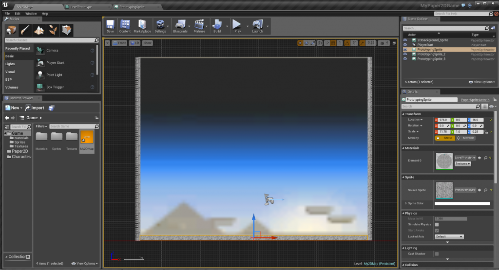The height and width of the screenshot is (270, 499).
Task: Toggle visibility of PrototypingSprite_2 actor
Action: coord(405,54)
